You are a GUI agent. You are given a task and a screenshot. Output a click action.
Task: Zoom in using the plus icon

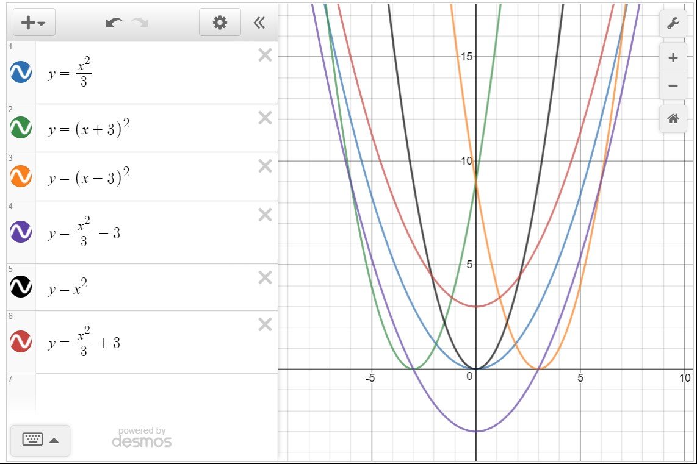point(673,57)
